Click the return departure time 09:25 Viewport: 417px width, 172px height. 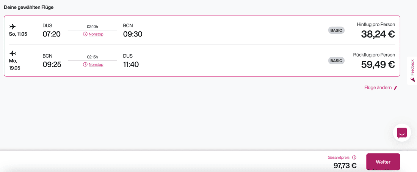click(52, 65)
